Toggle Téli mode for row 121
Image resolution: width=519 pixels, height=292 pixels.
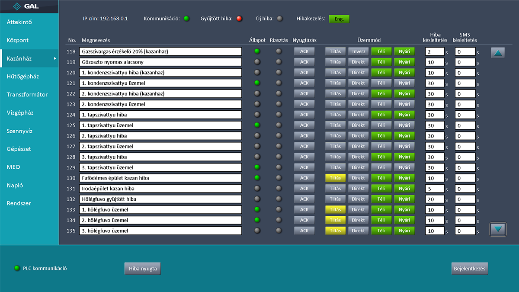coord(381,83)
